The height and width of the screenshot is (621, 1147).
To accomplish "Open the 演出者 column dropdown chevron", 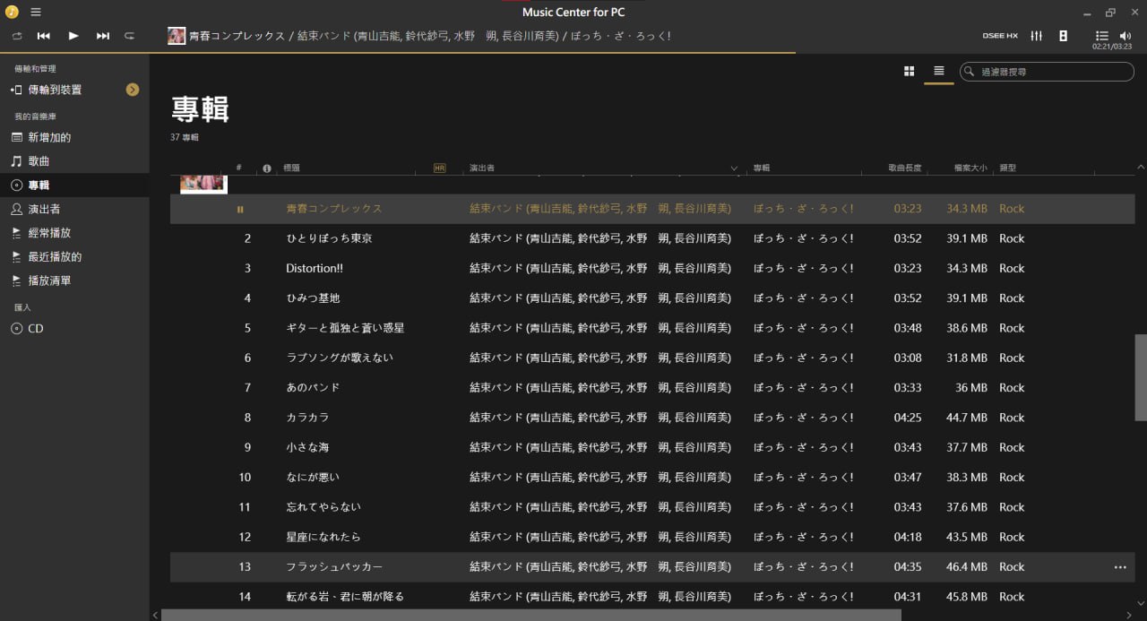I will [x=734, y=168].
